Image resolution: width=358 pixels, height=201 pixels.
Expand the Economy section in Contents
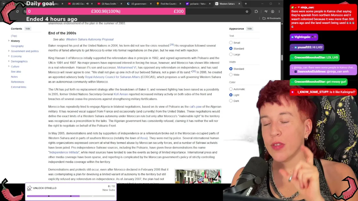9,56
